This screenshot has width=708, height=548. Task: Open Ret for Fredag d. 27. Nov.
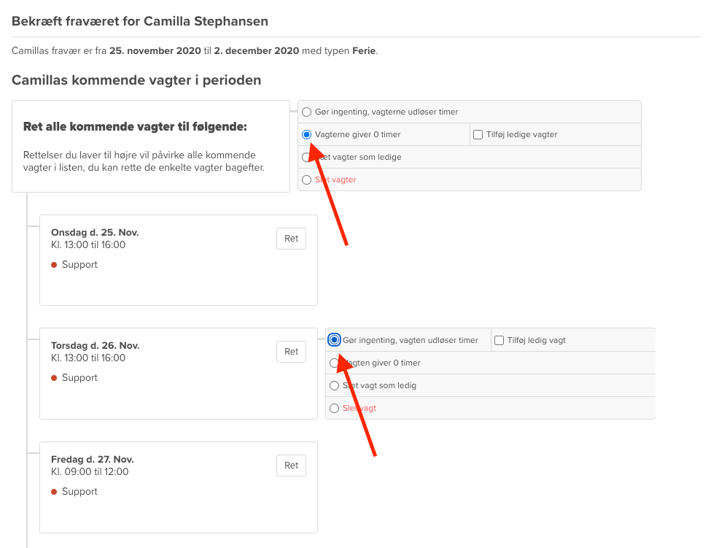tap(291, 466)
